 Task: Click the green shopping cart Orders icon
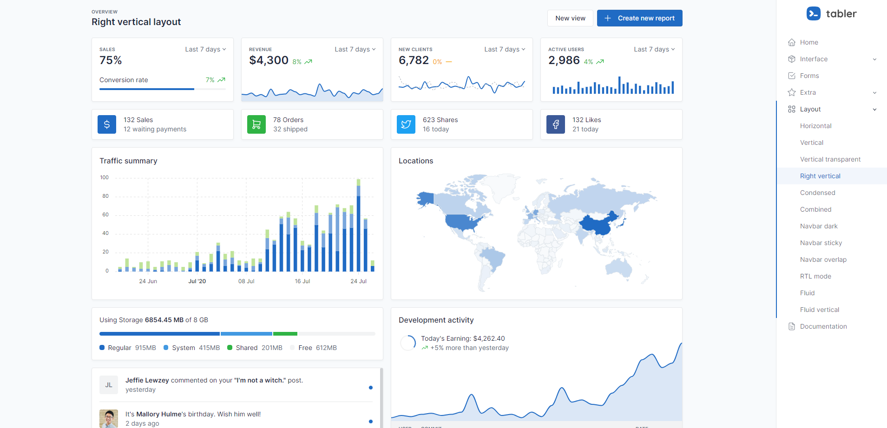[256, 124]
